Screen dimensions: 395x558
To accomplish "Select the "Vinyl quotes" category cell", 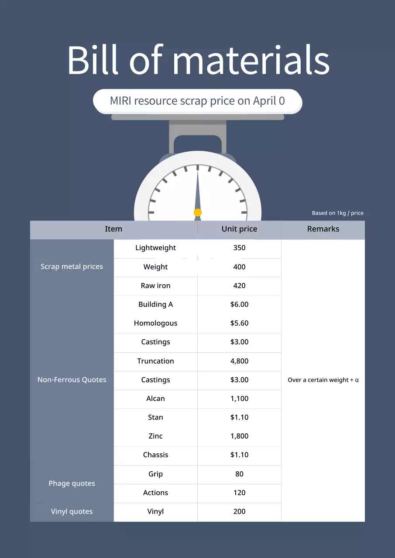I will pyautogui.click(x=72, y=512).
